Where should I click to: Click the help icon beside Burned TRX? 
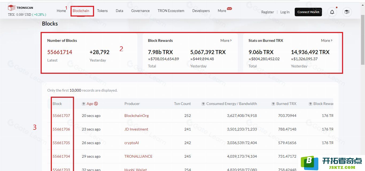(x=273, y=104)
